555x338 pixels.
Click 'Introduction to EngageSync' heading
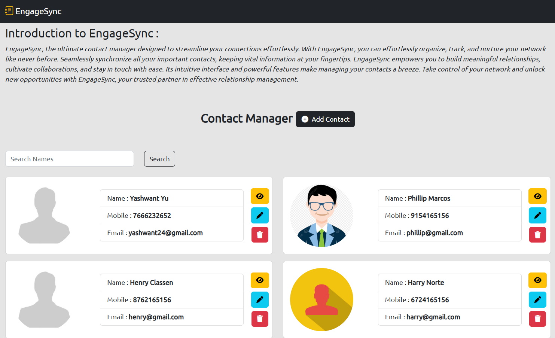point(82,33)
